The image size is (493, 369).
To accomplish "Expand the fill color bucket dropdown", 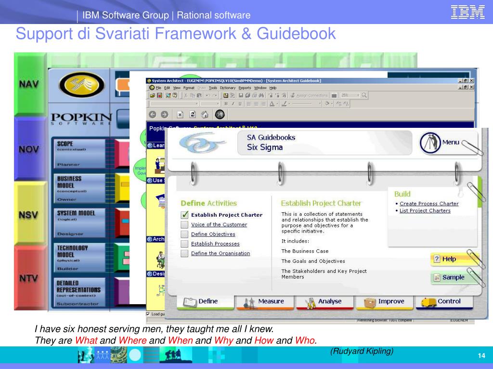I will pos(332,104).
